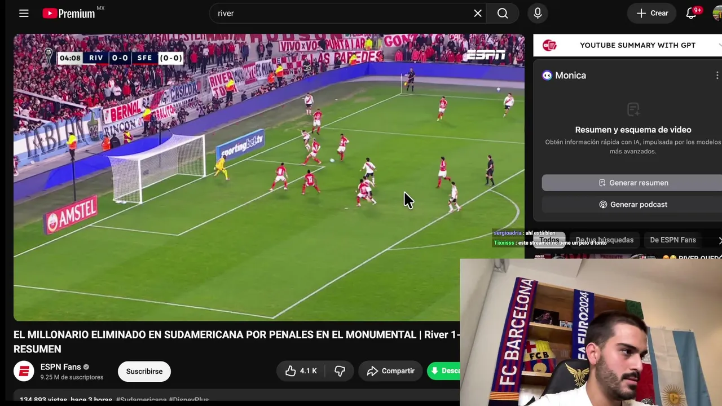Click the video title "EL MILLONARIO ELIMINADO EN SUDAMERICANA"
This screenshot has height=406, width=722.
pyautogui.click(x=236, y=342)
